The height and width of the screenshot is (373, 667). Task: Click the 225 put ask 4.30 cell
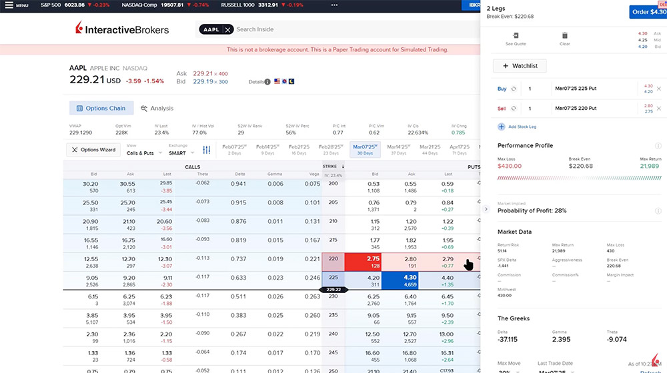pos(400,281)
